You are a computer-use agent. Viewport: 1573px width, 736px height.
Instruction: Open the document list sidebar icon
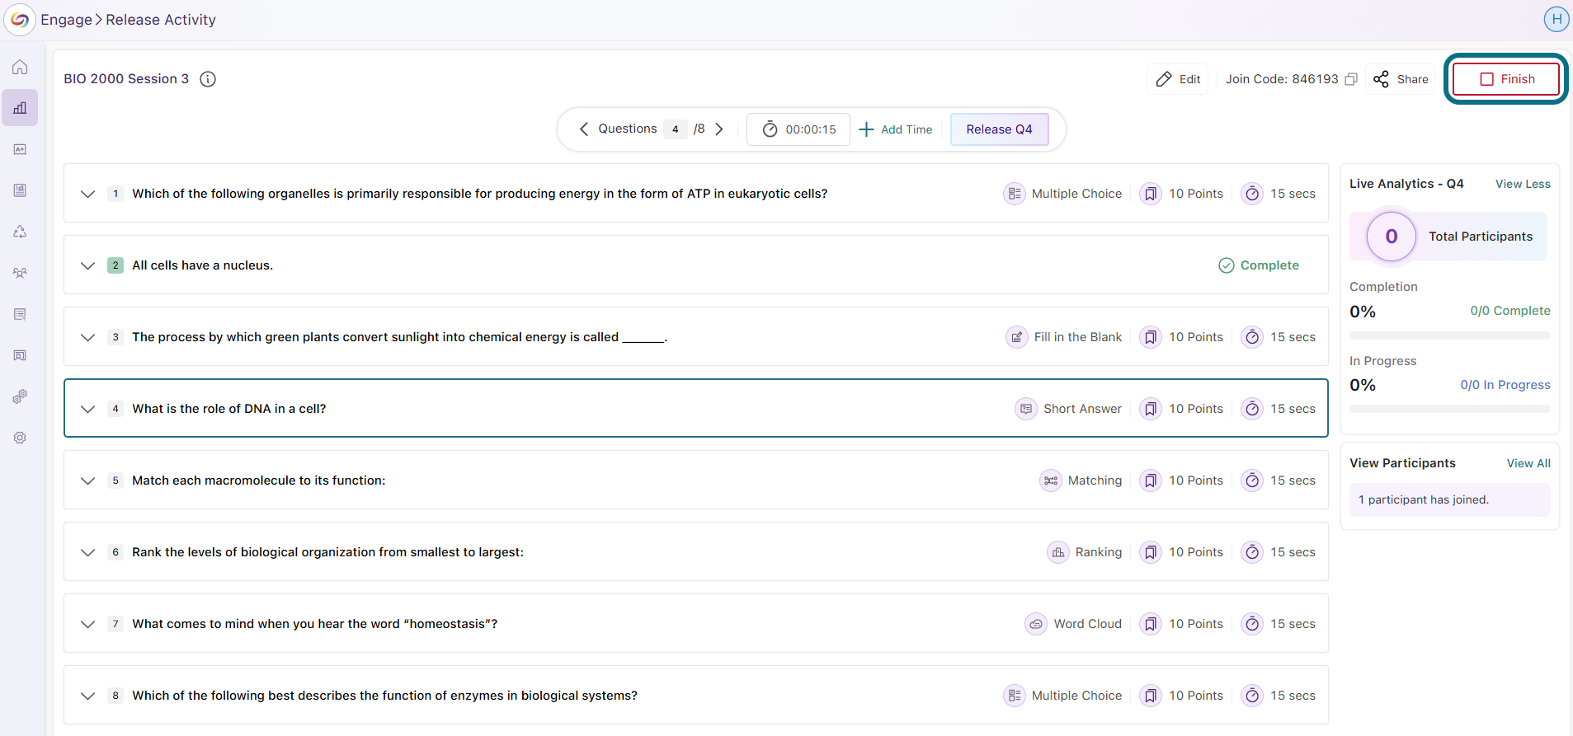point(20,314)
